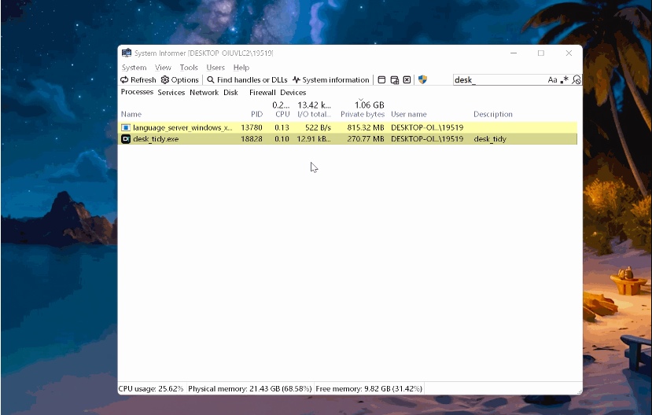Toggle case sensitive search Aa
Screen dimensions: 652x415
[x=552, y=79]
